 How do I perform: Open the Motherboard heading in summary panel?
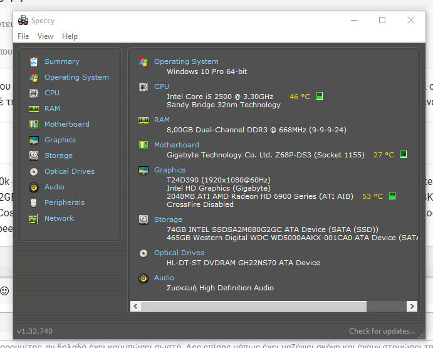pos(177,145)
